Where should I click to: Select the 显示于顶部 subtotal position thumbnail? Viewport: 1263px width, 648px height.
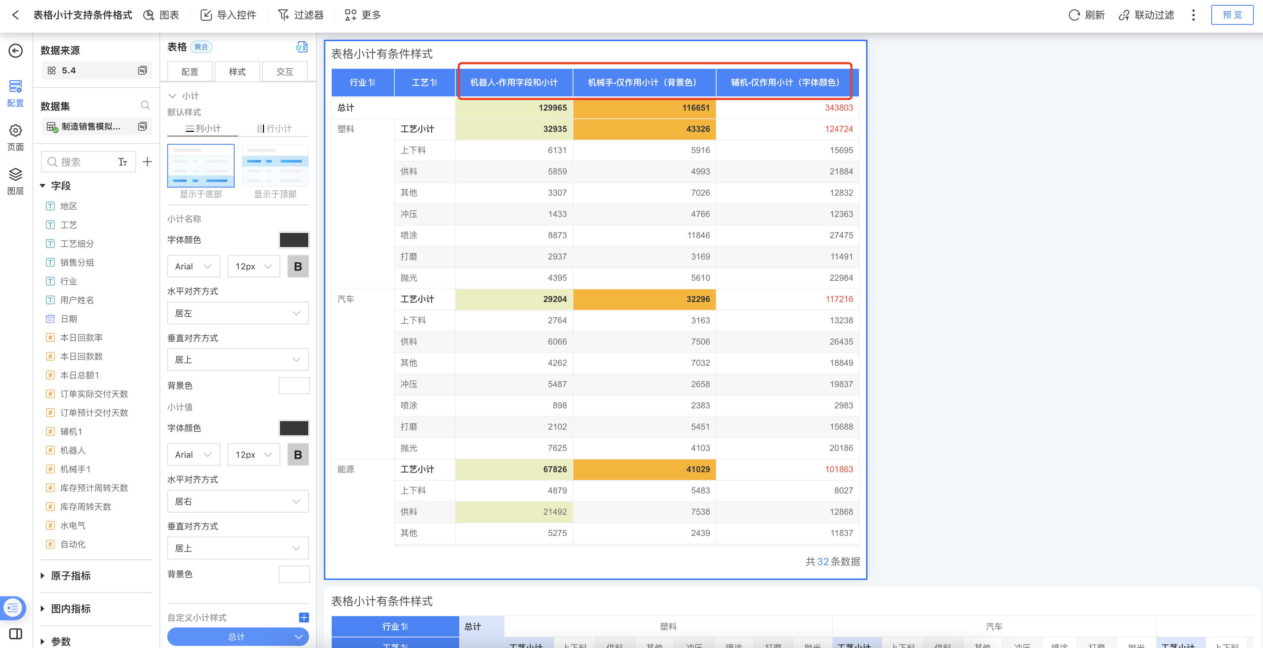coord(275,166)
